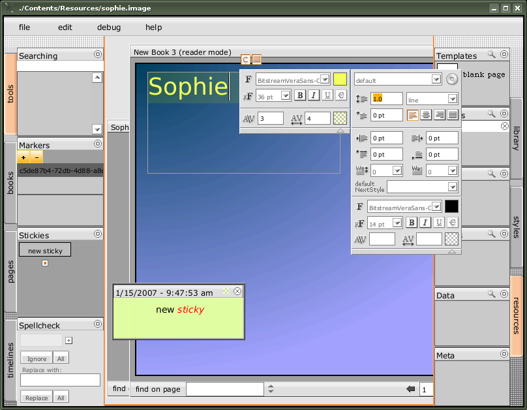Collapse the character panel with its bottom triangle
Image resolution: width=527 pixels, height=410 pixels.
(340, 131)
